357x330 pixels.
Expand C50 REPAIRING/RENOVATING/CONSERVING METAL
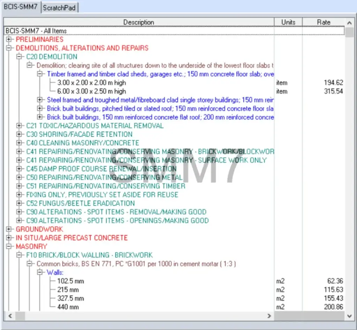click(x=20, y=177)
